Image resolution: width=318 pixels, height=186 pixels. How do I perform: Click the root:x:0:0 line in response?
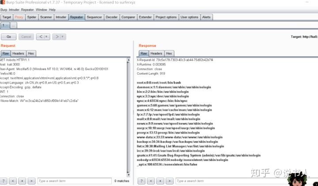pos(159,83)
